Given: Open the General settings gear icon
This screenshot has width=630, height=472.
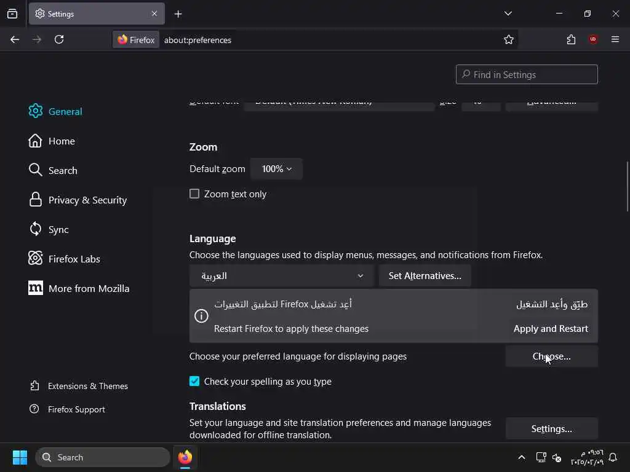Looking at the screenshot, I should (35, 111).
